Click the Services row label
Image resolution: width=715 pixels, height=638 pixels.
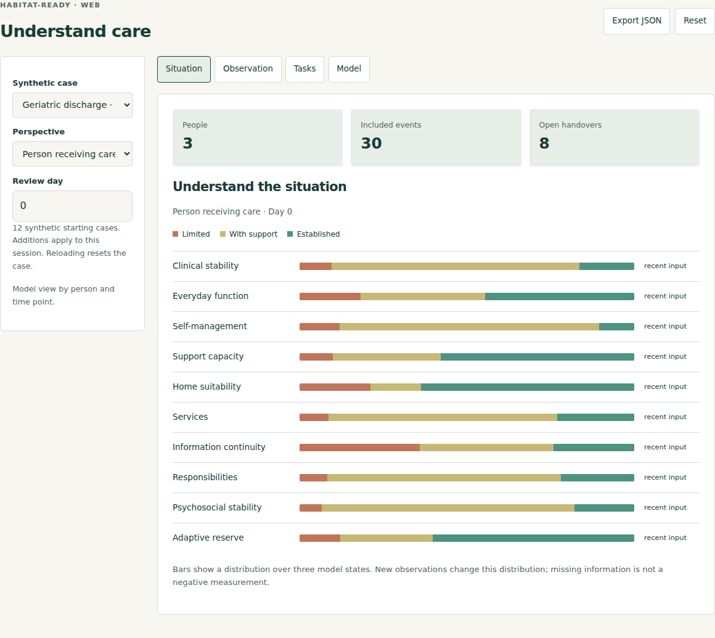coord(190,417)
